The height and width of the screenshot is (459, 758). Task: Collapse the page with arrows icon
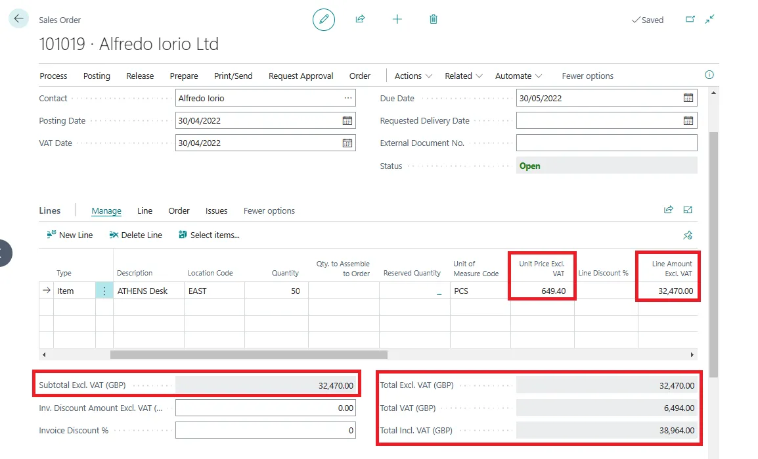pyautogui.click(x=709, y=19)
